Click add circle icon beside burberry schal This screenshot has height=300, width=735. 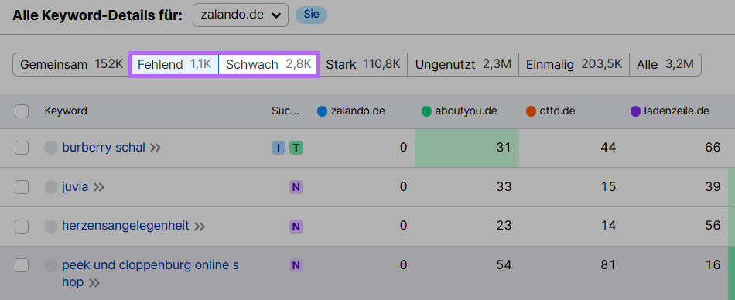(x=50, y=148)
